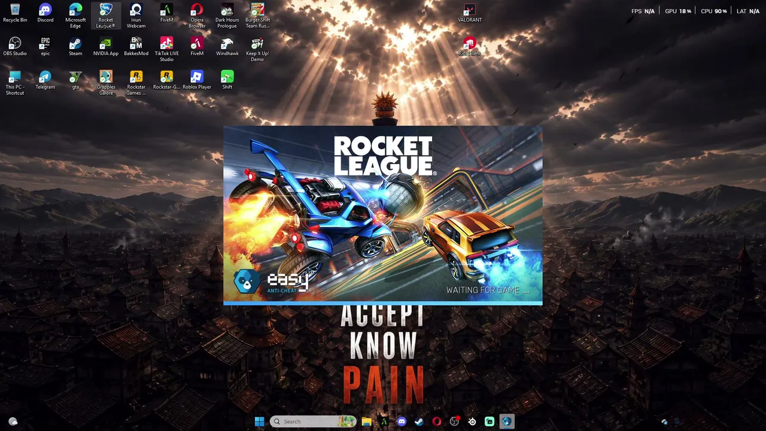Open the Roblox Player desktop shortcut

tap(197, 80)
